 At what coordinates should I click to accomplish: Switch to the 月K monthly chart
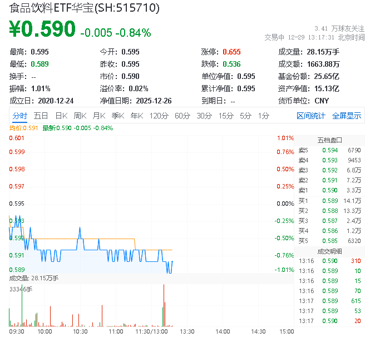(x=99, y=116)
